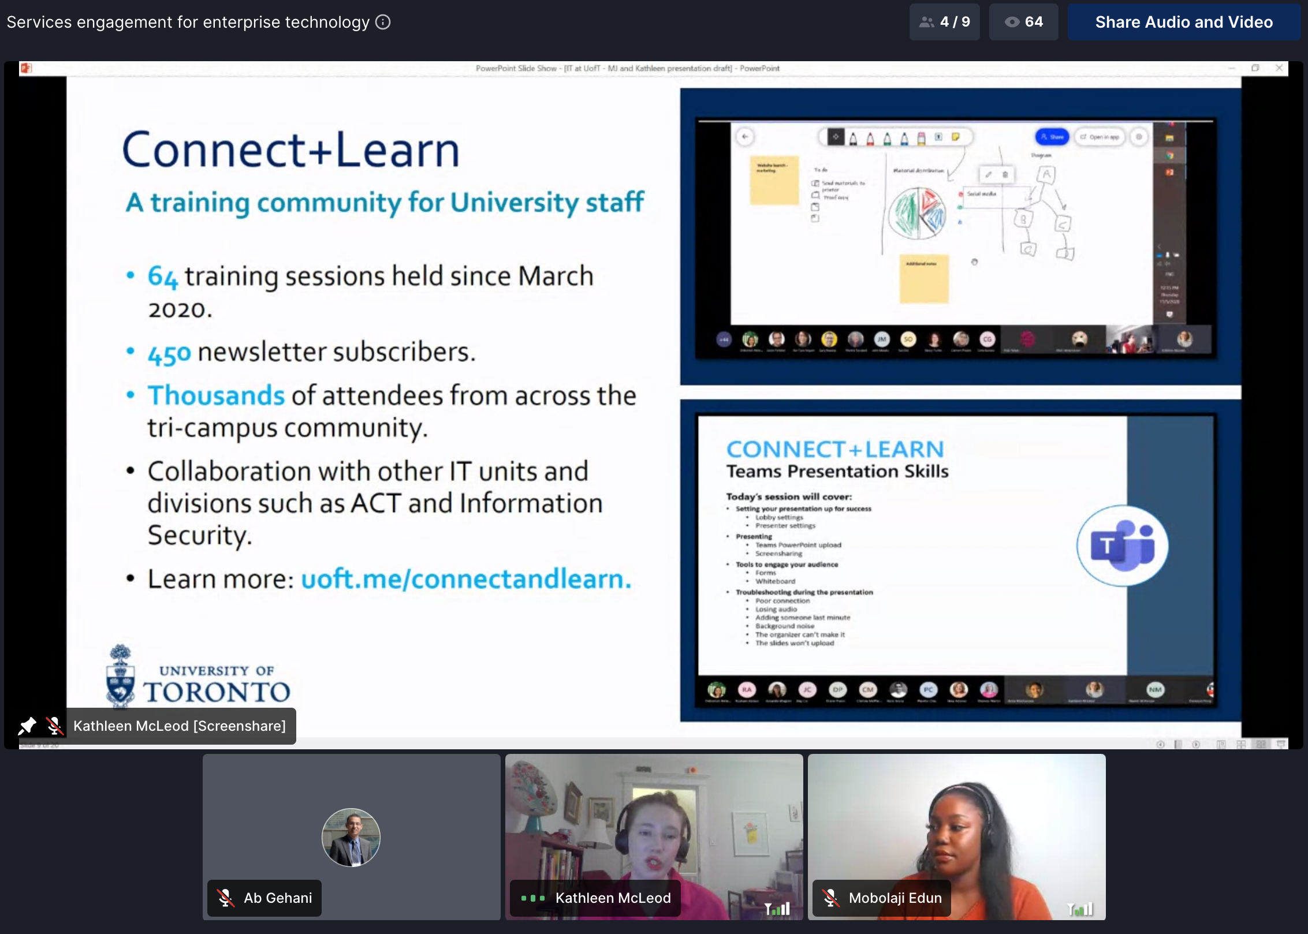Advance with the next slide arrow control

1196,745
